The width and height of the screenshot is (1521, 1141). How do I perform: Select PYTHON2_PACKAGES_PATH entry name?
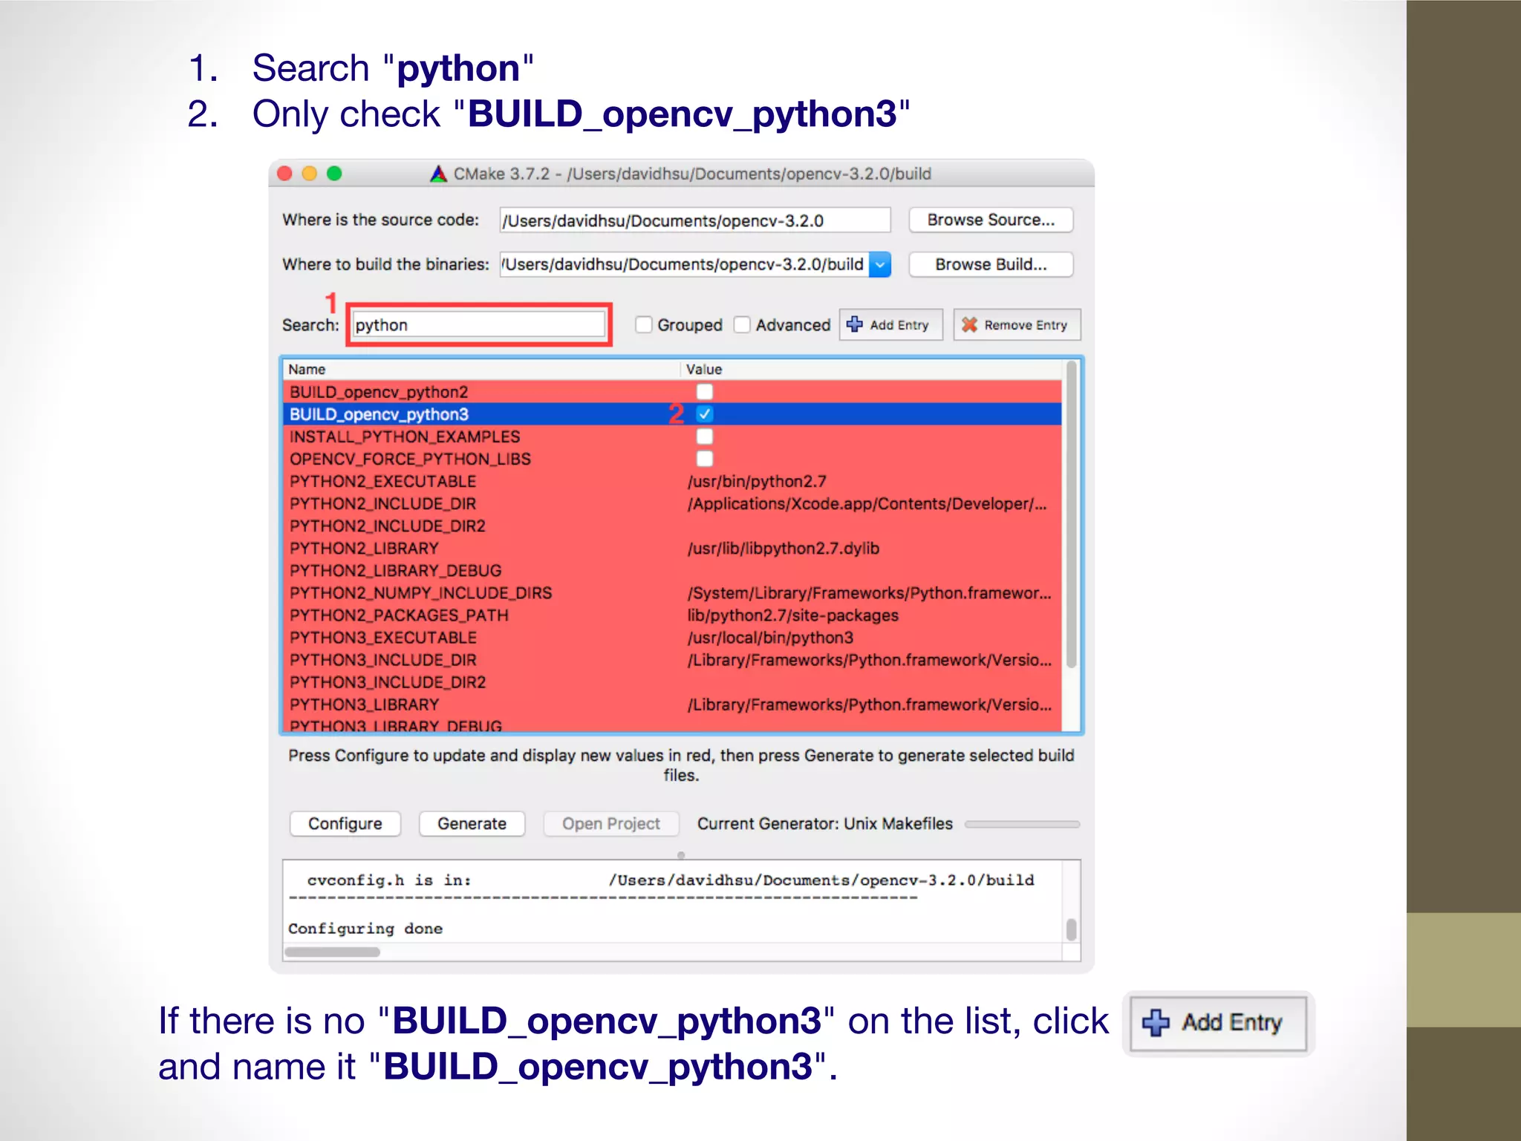(399, 615)
